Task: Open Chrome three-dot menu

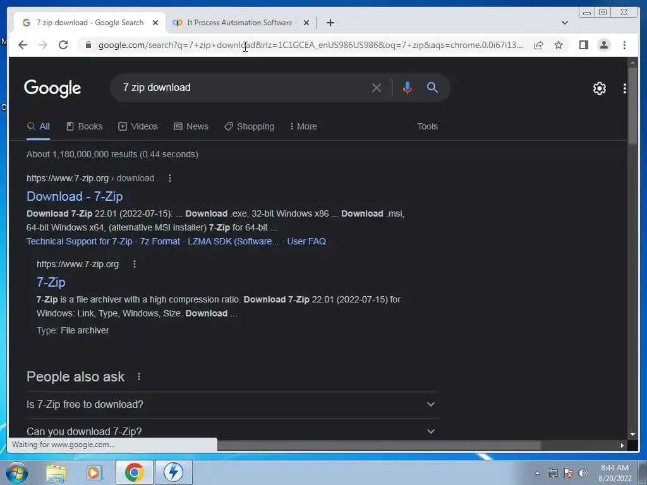Action: pos(624,45)
